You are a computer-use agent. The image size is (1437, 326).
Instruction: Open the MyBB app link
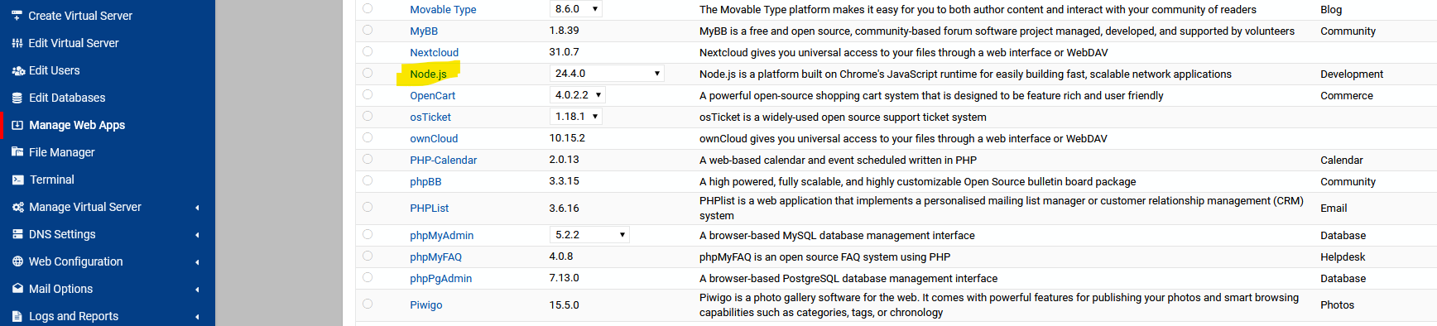[424, 31]
